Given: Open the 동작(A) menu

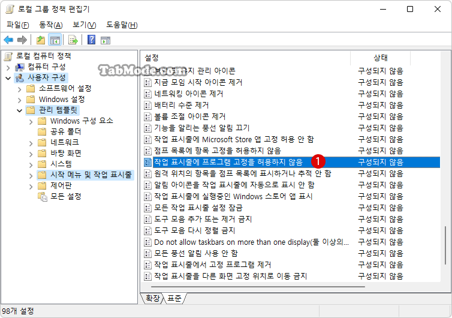Looking at the screenshot, I should pyautogui.click(x=51, y=25).
